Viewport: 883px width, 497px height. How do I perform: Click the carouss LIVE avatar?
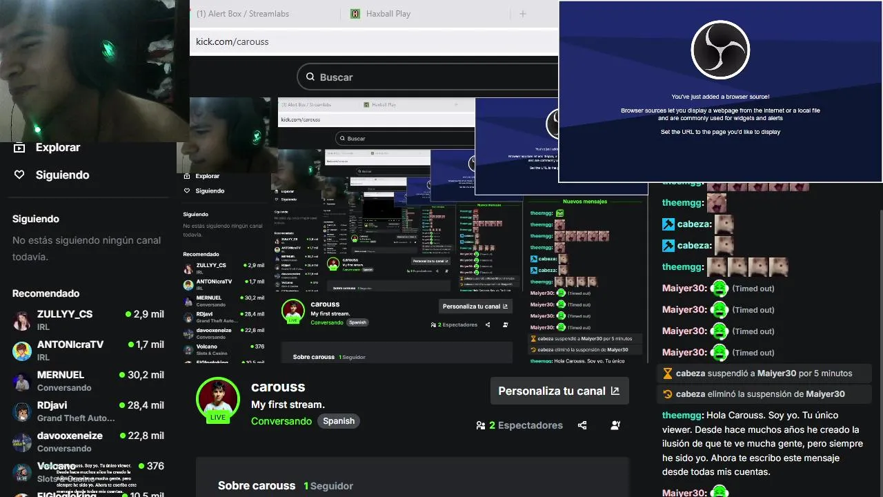(217, 399)
